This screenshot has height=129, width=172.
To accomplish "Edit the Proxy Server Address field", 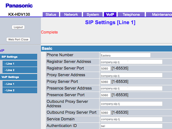I will click(131, 75).
